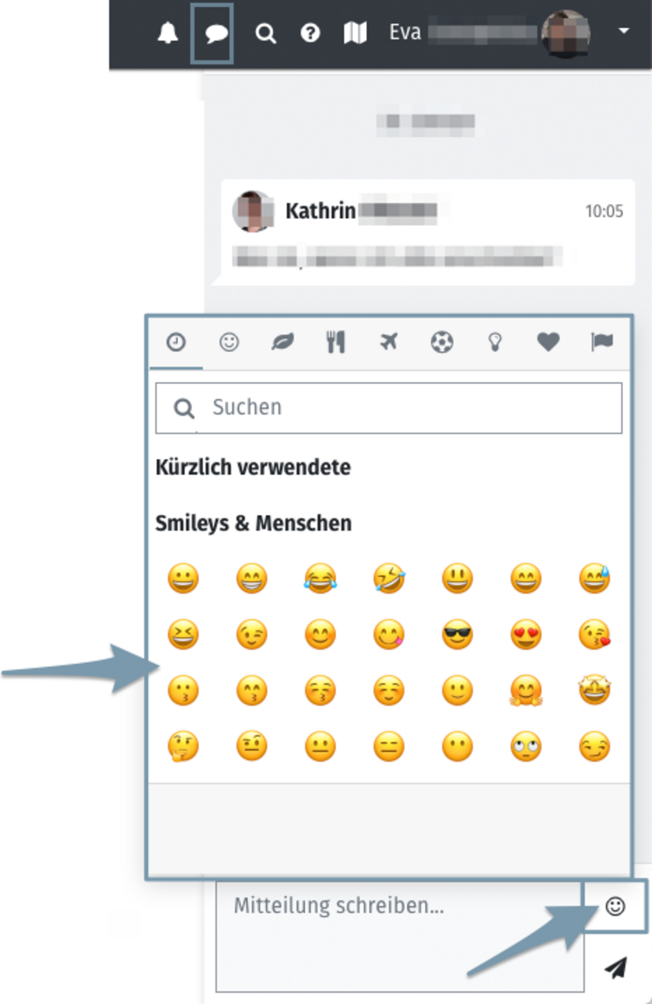The width and height of the screenshot is (652, 1004).
Task: Click the search magnifier in top bar
Action: click(x=266, y=34)
